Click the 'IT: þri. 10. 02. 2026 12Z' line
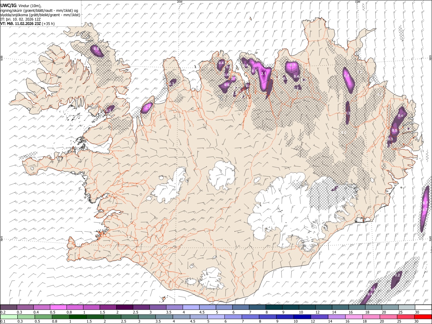The image size is (432, 324). [x=21, y=19]
